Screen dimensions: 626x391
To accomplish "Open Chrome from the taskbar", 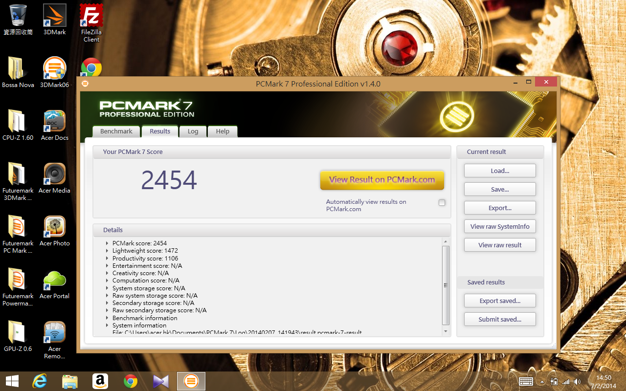I will pos(131,381).
